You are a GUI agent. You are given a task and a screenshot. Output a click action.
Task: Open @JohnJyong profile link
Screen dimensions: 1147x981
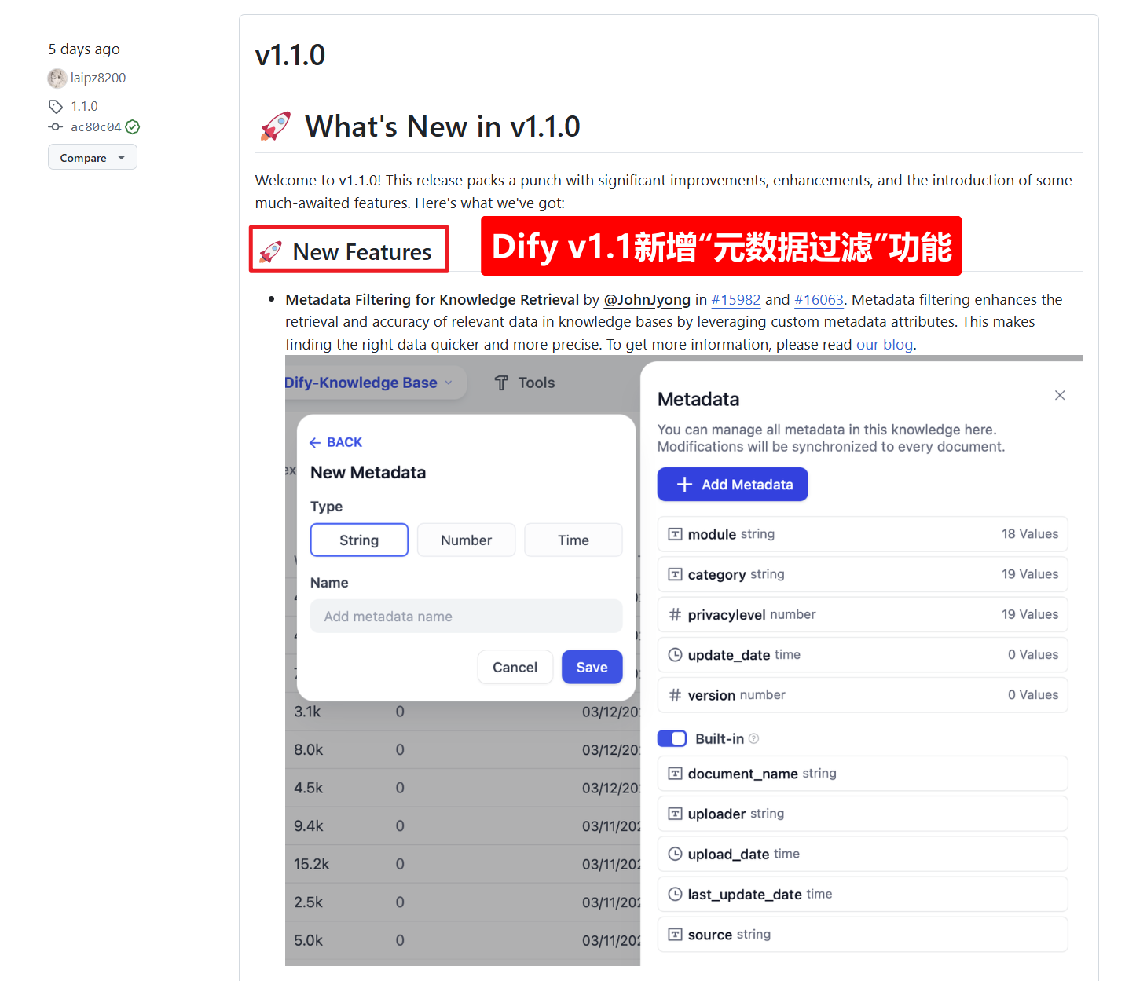[647, 299]
